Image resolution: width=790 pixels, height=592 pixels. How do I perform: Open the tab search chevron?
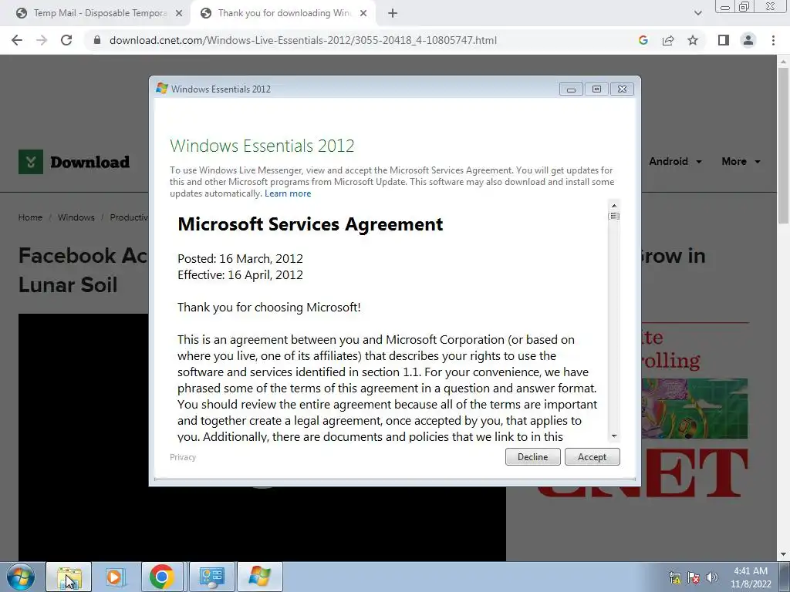click(697, 13)
